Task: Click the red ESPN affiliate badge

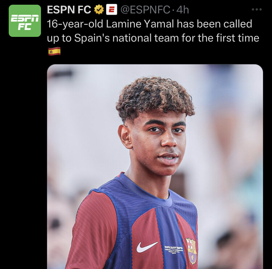Action: 112,9
